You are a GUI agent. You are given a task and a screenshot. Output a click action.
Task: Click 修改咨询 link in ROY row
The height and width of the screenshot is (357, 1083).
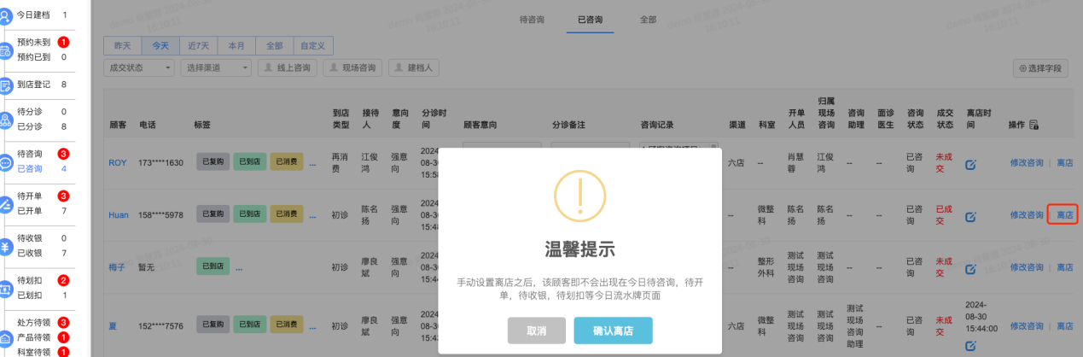tap(1026, 163)
